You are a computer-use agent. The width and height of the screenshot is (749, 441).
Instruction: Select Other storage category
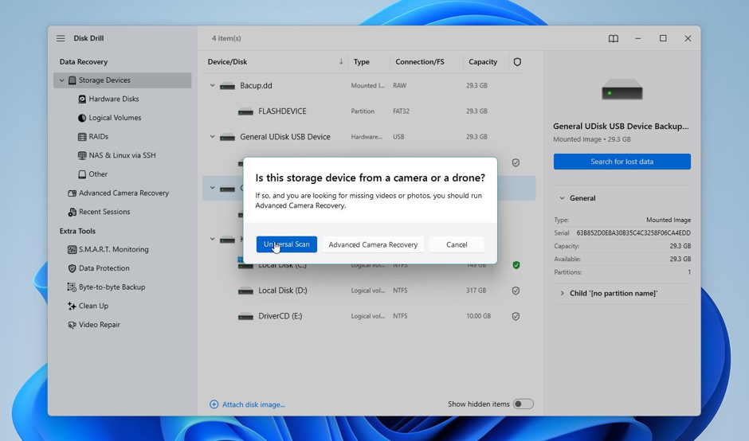click(98, 174)
